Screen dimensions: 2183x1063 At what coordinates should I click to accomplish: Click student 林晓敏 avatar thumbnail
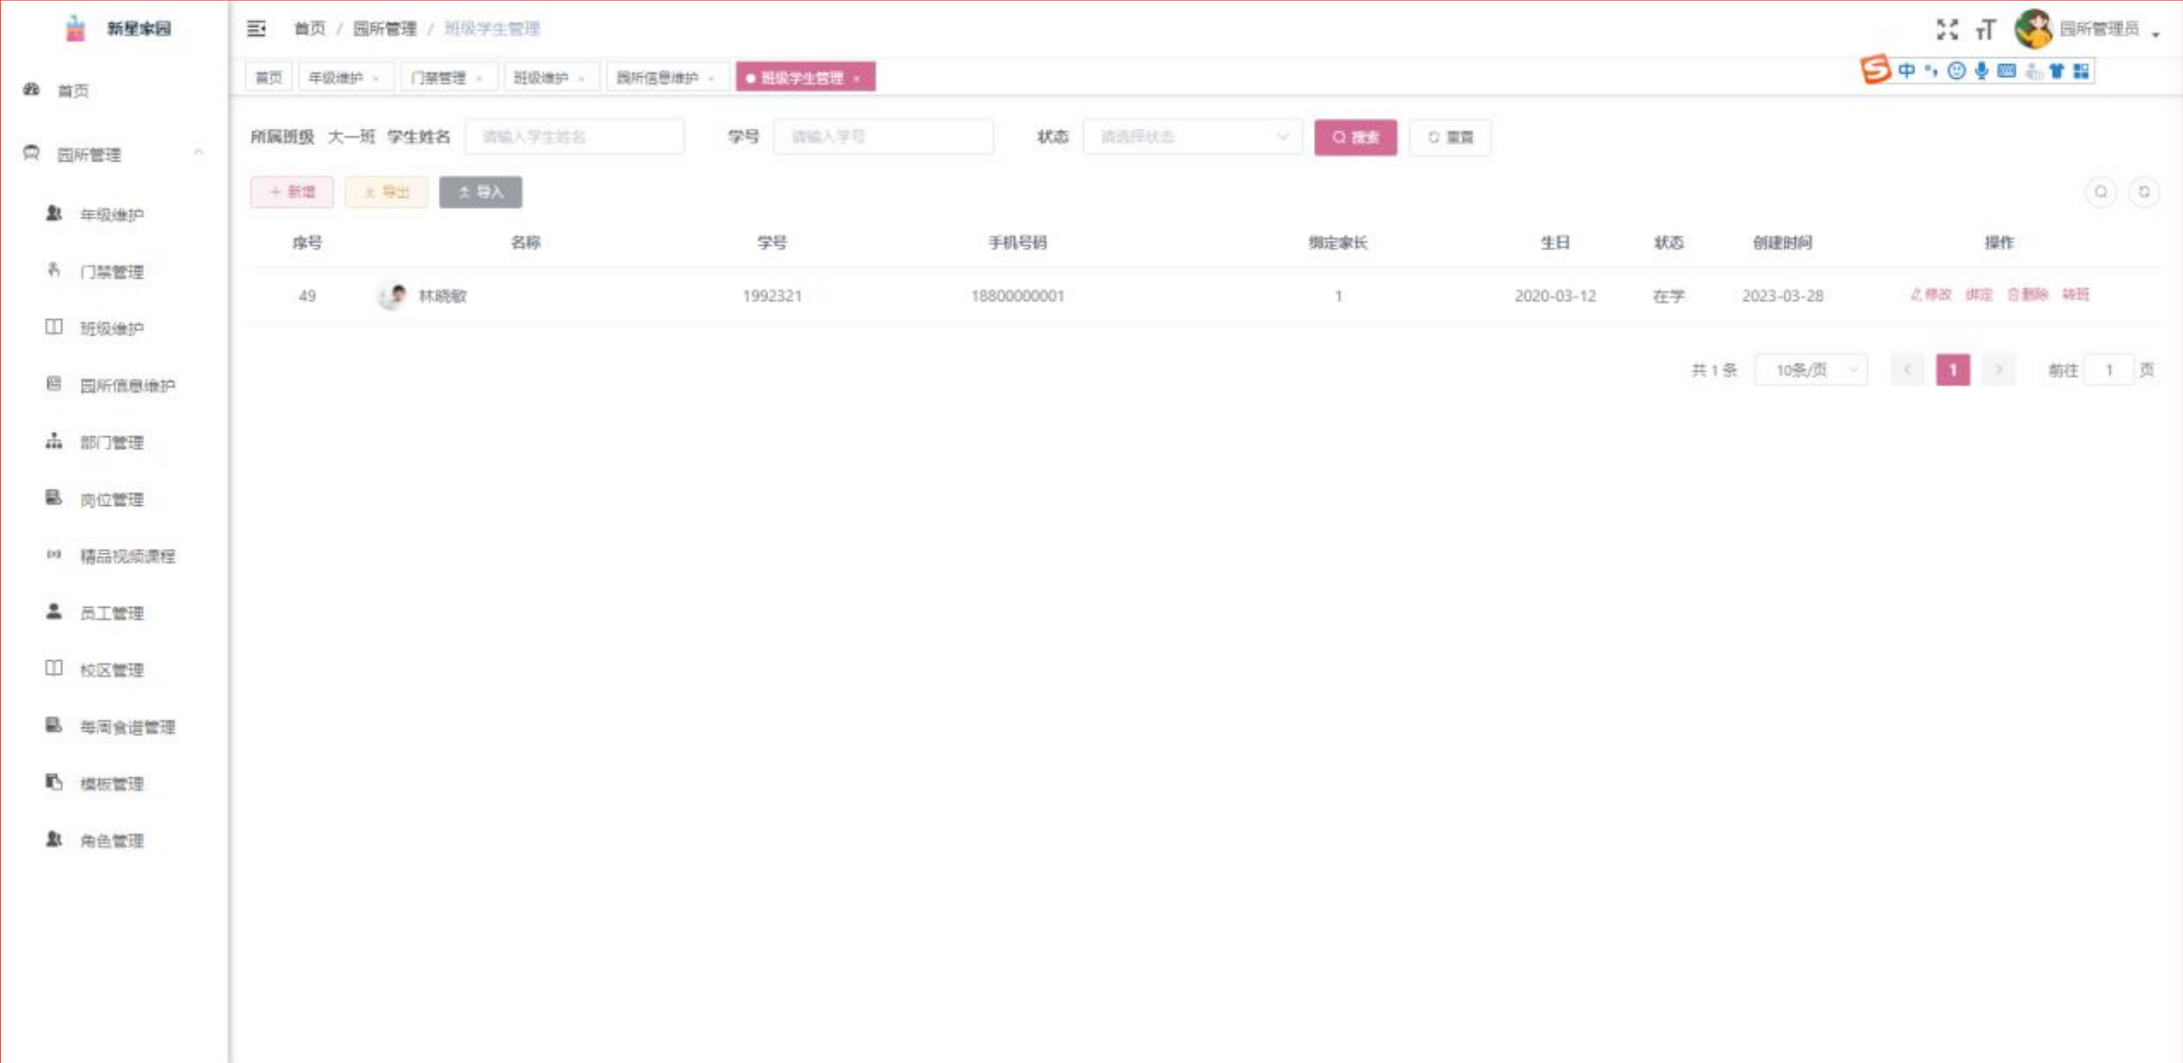point(391,295)
